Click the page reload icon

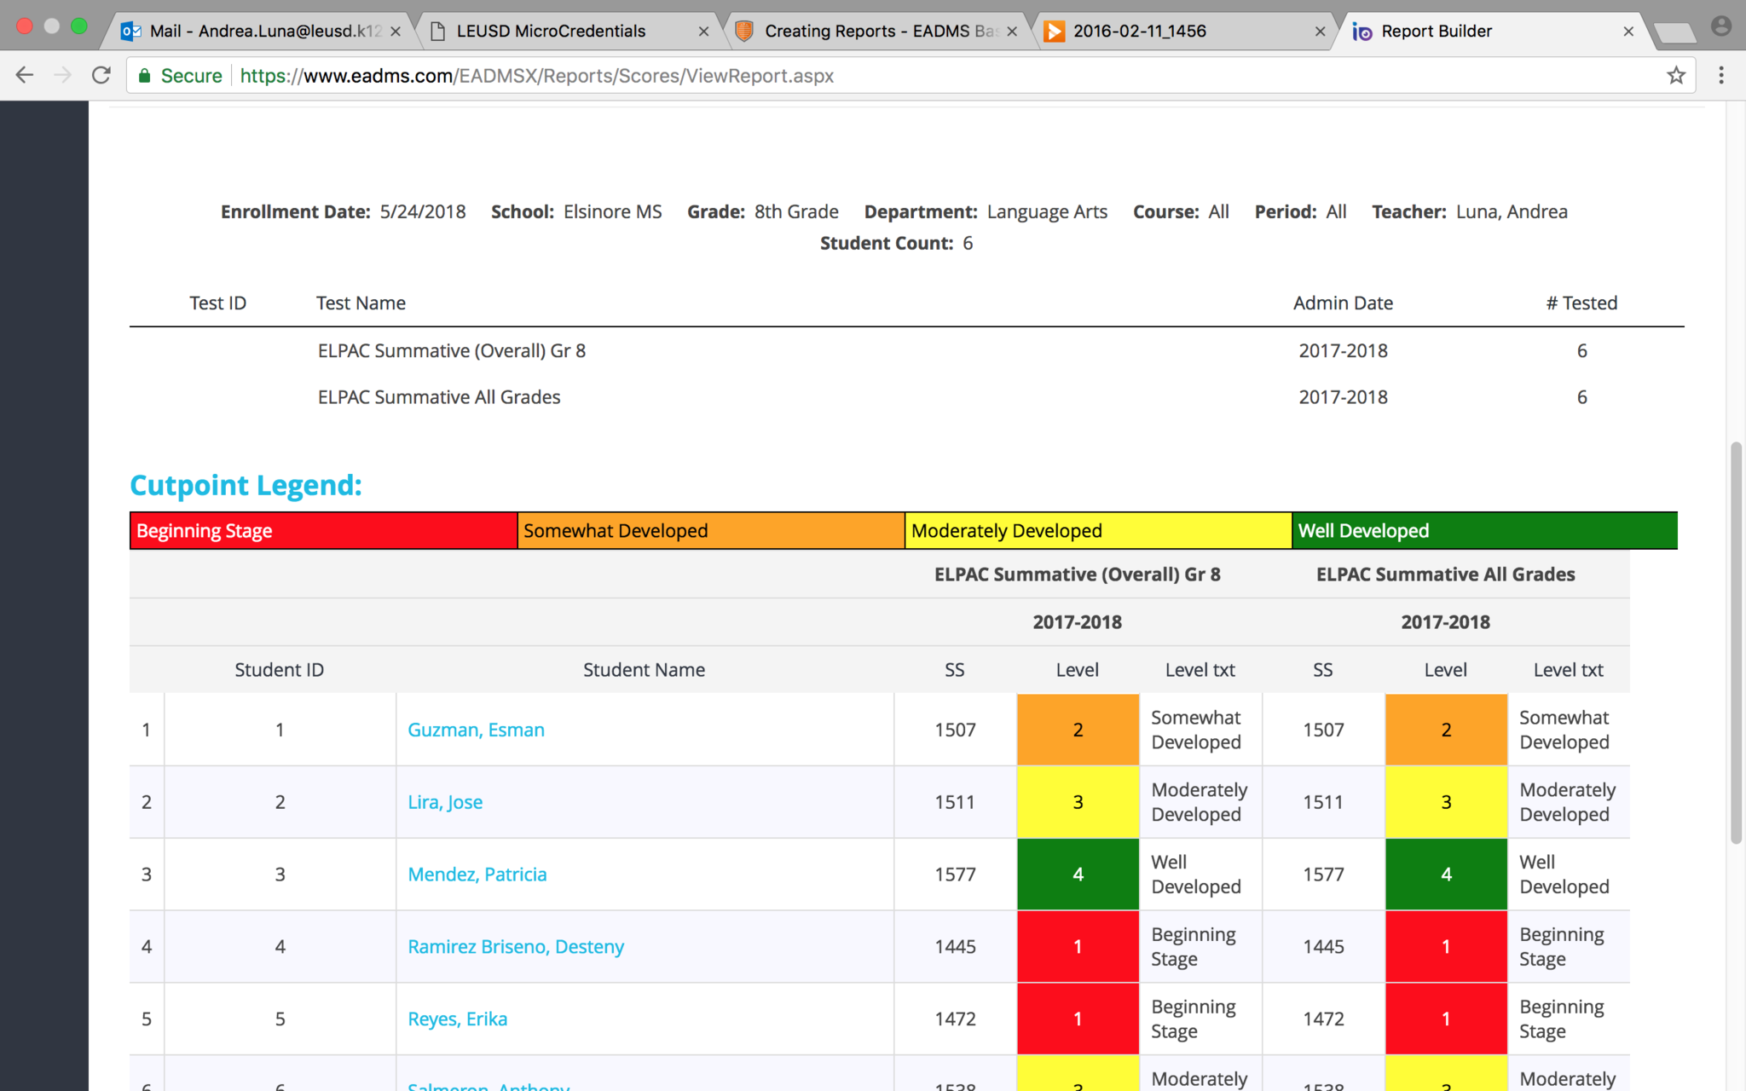(x=101, y=76)
